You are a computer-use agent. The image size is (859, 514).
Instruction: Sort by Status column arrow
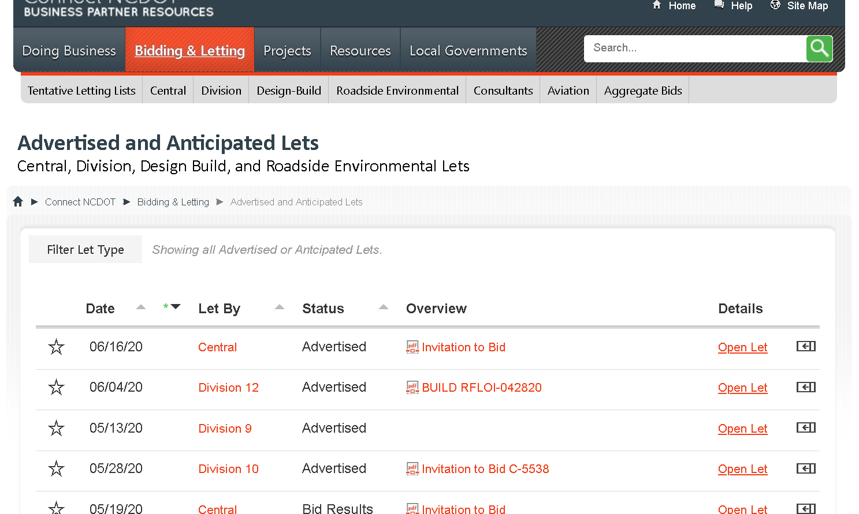[x=384, y=307]
